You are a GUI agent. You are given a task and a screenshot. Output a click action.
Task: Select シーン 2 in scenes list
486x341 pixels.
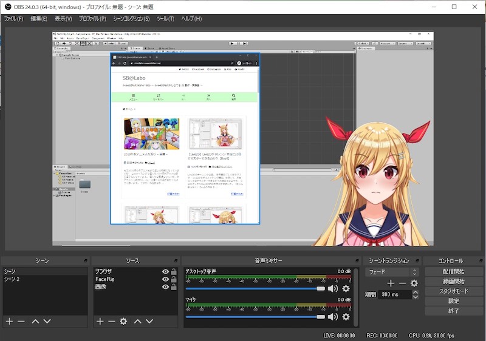[45, 279]
